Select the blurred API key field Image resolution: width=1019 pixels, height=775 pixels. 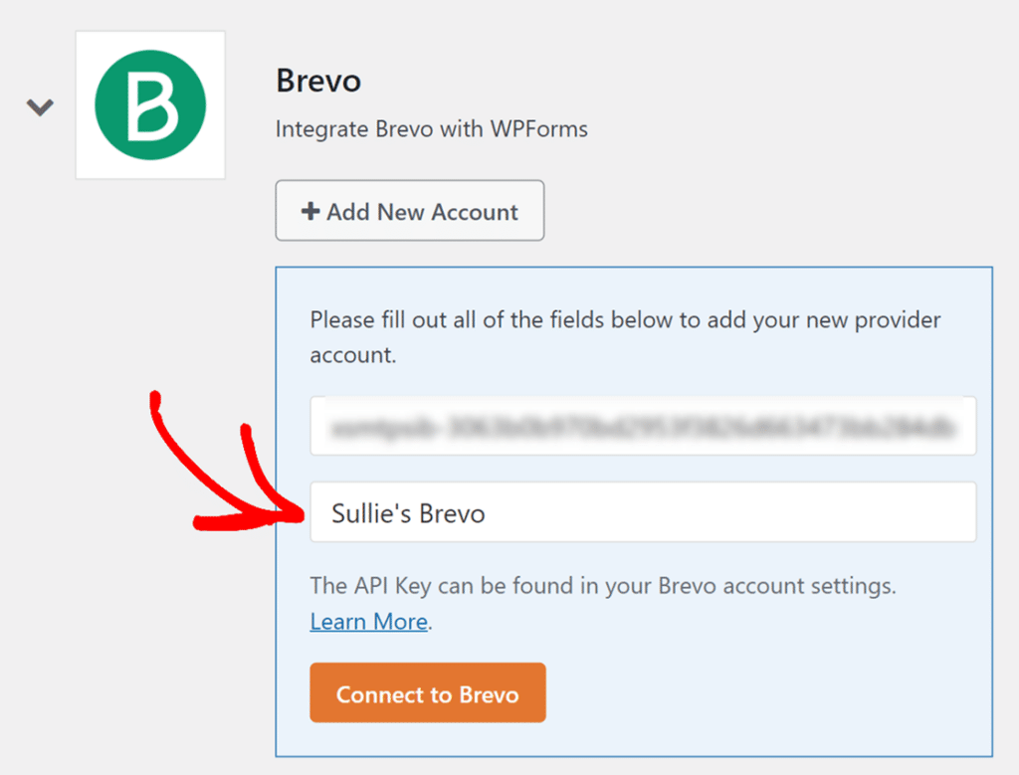click(x=643, y=426)
